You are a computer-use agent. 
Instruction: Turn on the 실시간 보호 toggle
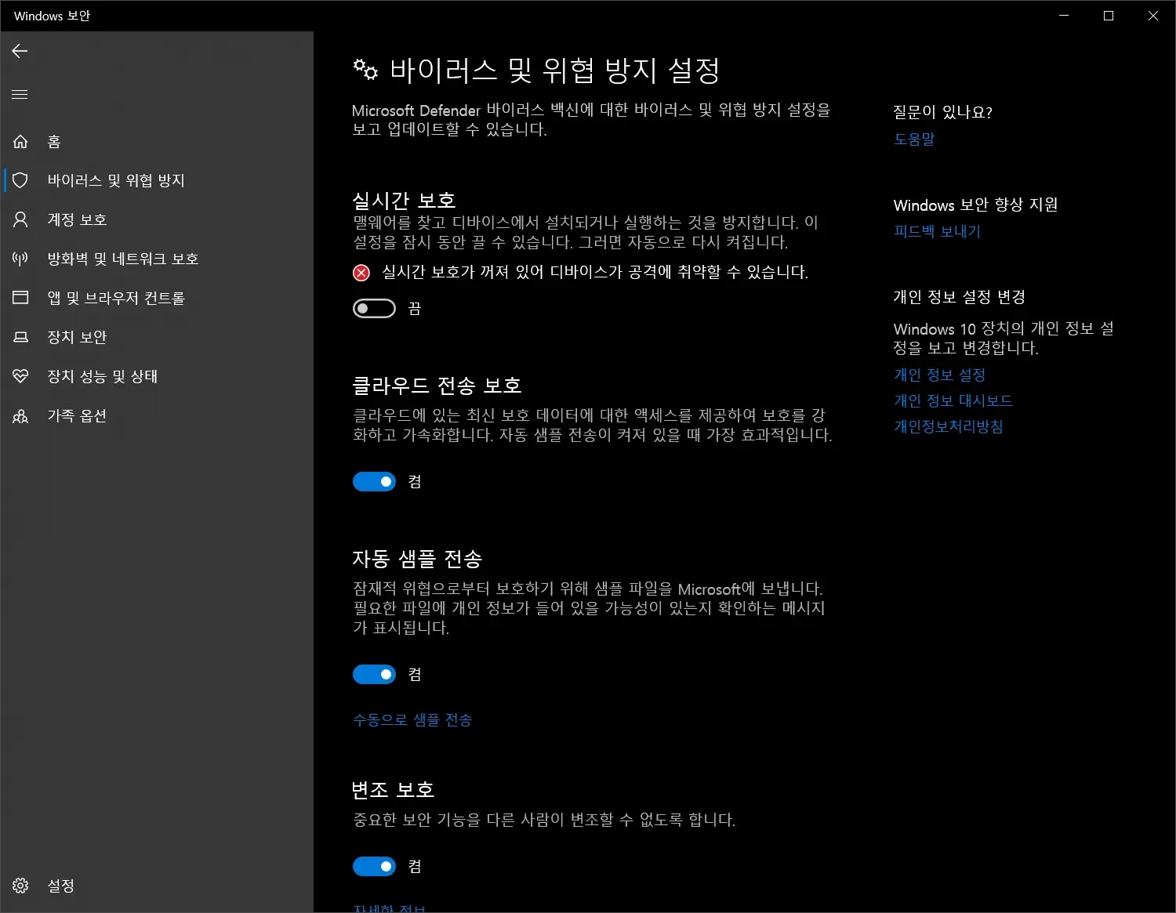coord(374,309)
